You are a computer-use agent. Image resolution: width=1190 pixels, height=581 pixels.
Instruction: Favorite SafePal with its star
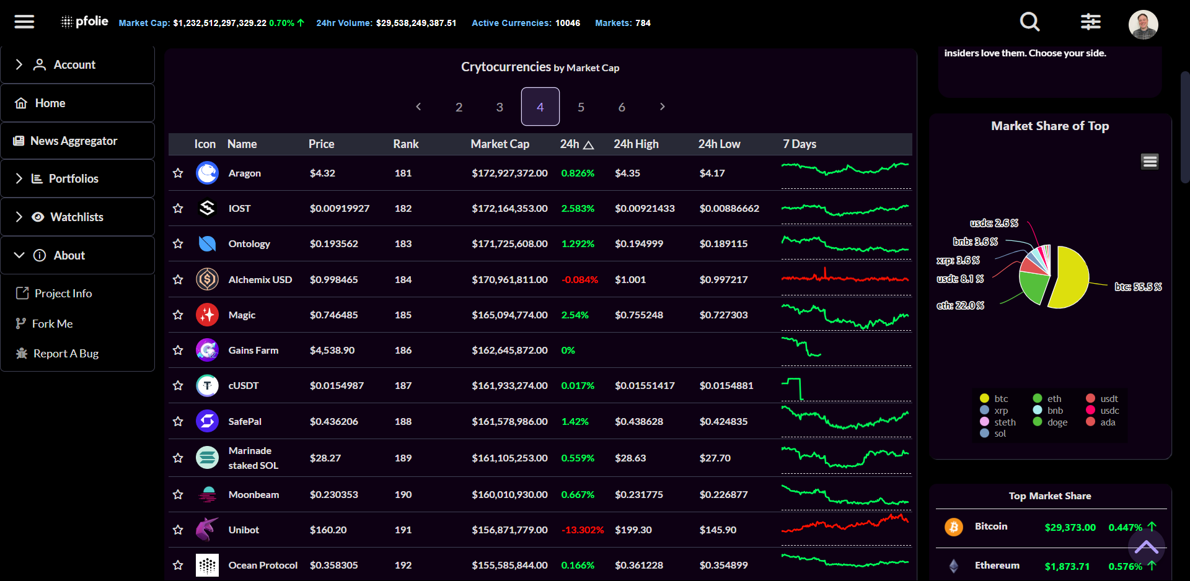point(178,421)
